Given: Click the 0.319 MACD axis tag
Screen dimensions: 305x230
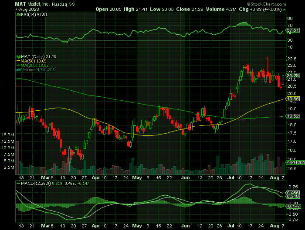Looking at the screenshot, I should [293, 197].
